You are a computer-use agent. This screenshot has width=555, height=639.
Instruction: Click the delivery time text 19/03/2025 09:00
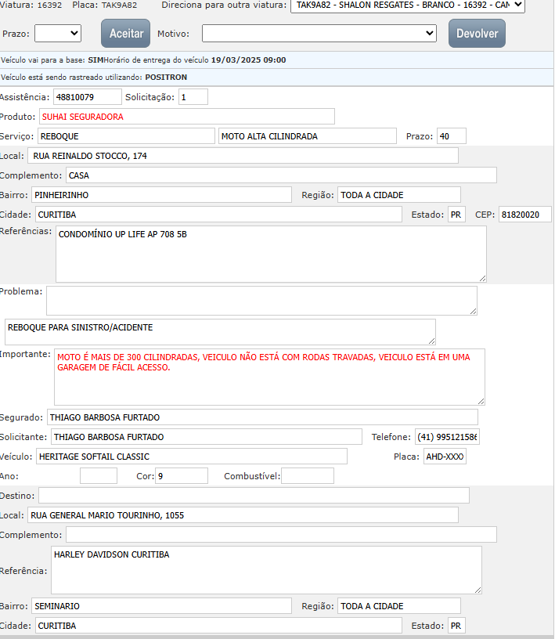tap(249, 60)
